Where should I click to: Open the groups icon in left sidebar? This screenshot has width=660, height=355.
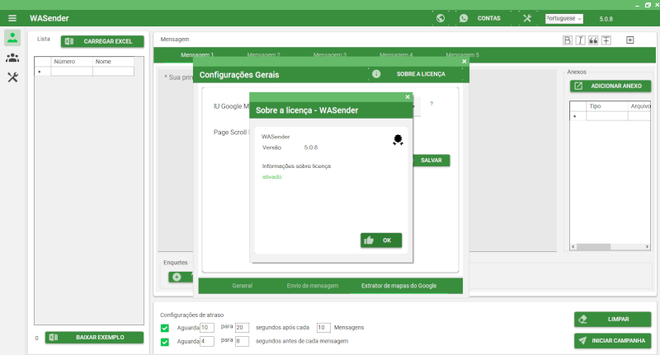point(12,58)
